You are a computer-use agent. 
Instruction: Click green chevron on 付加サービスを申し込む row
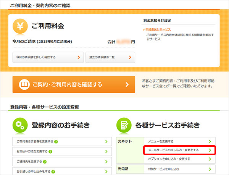click(210, 169)
